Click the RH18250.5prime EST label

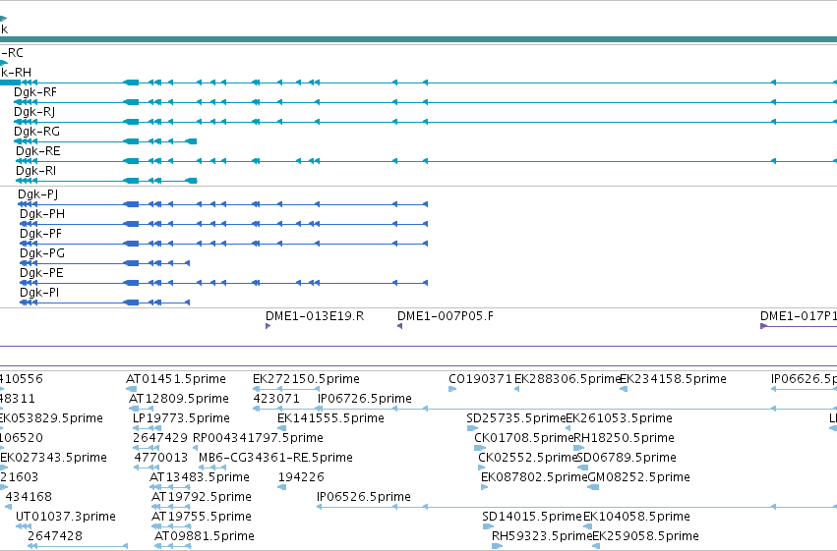[624, 438]
